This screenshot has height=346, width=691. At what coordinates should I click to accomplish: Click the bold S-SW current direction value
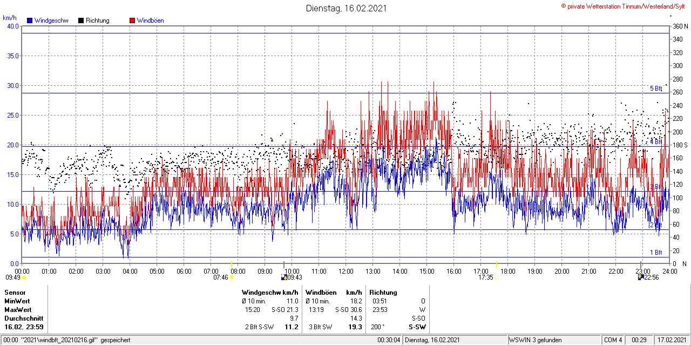pos(417,327)
